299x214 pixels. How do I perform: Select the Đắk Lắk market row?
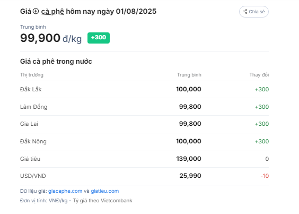point(144,89)
